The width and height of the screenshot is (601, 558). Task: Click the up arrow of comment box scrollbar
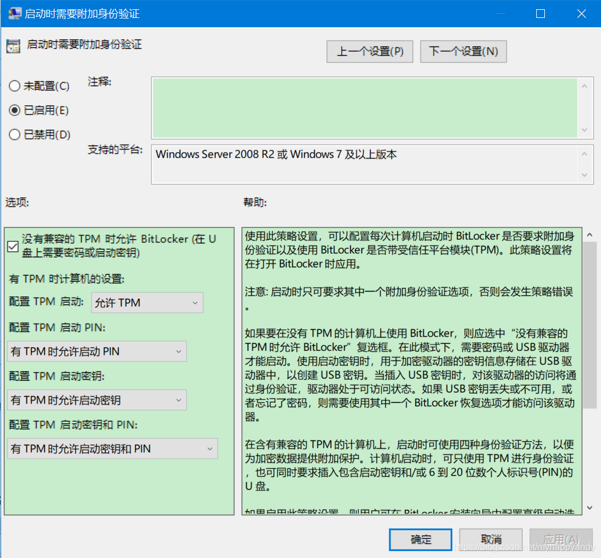[x=585, y=86]
